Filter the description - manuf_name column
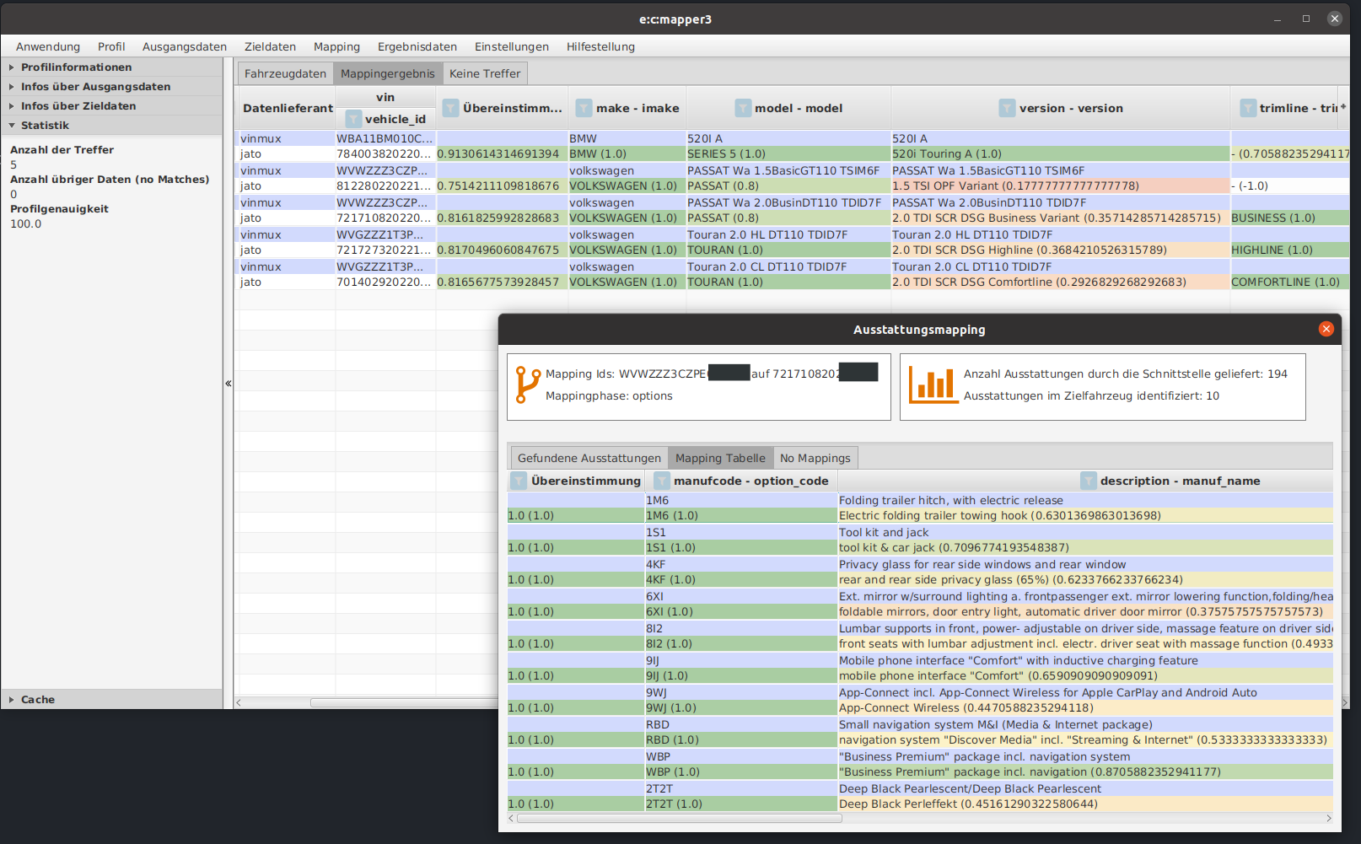1361x844 pixels. (1089, 481)
